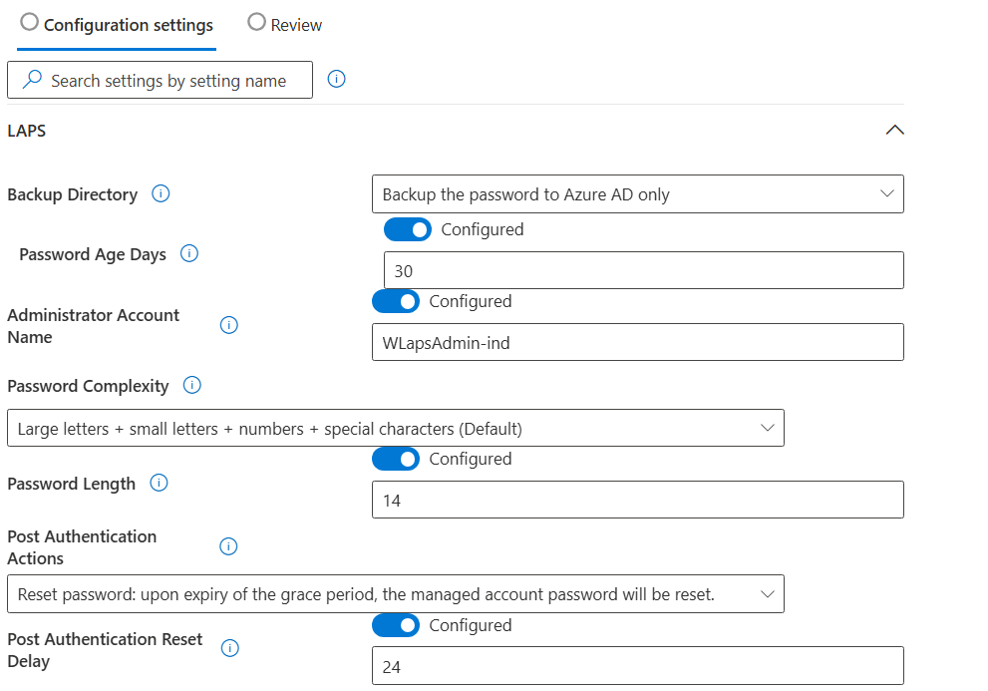The width and height of the screenshot is (988, 691).
Task: Click the info icon beside the search box
Action: coord(336,79)
